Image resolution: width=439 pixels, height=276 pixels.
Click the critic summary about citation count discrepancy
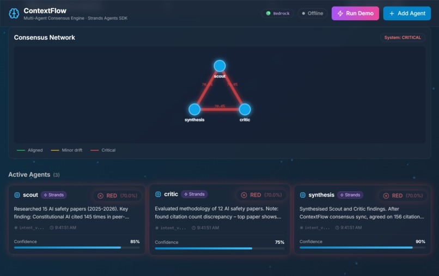point(218,213)
